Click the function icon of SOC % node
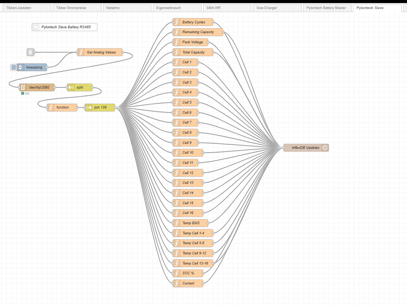The height and width of the screenshot is (306, 407). coord(176,273)
